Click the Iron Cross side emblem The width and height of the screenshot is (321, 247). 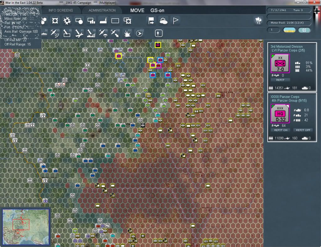pos(317,11)
